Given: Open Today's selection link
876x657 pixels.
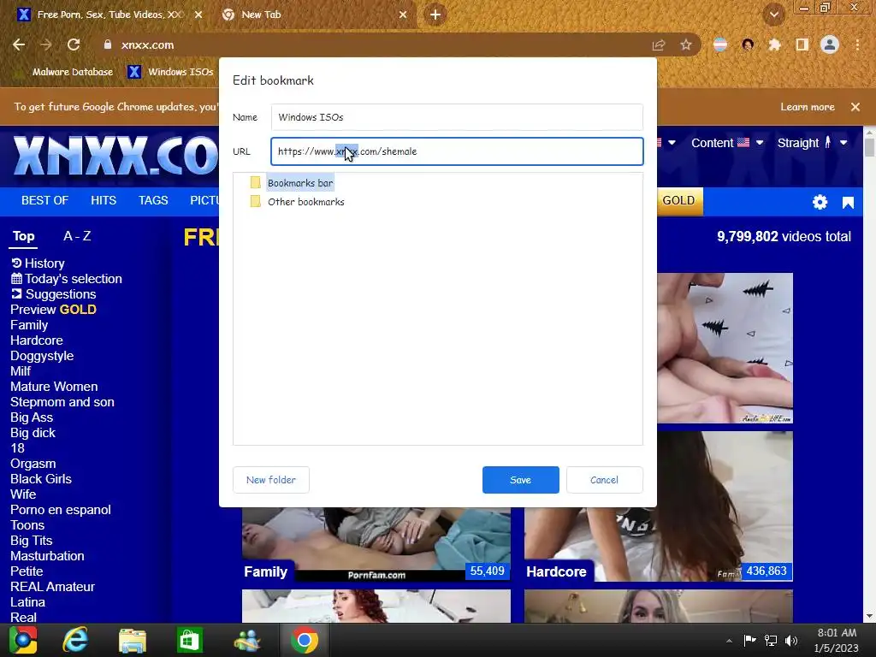Looking at the screenshot, I should [74, 279].
